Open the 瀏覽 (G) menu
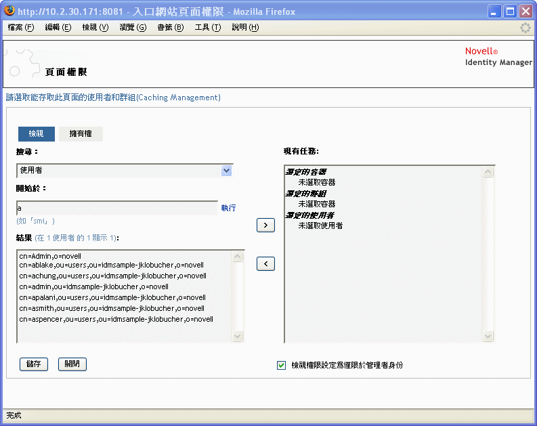Viewport: 537px width, 426px height. click(x=133, y=27)
